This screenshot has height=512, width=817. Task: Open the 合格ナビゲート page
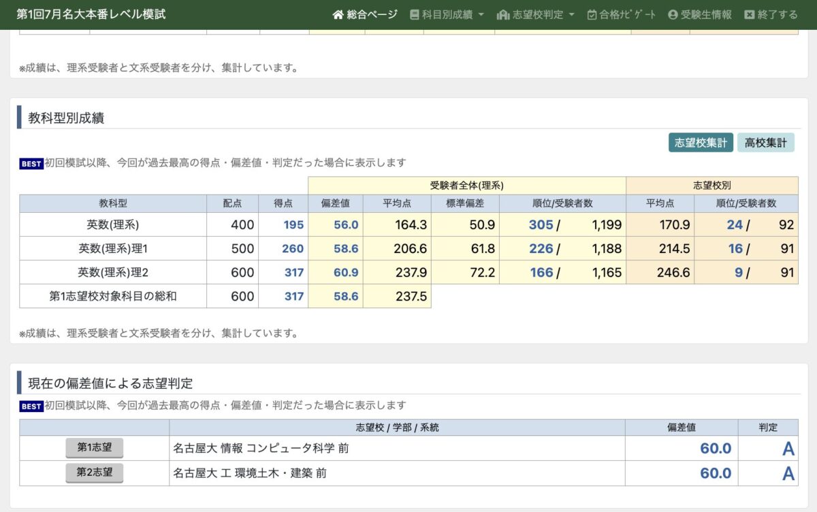[622, 14]
